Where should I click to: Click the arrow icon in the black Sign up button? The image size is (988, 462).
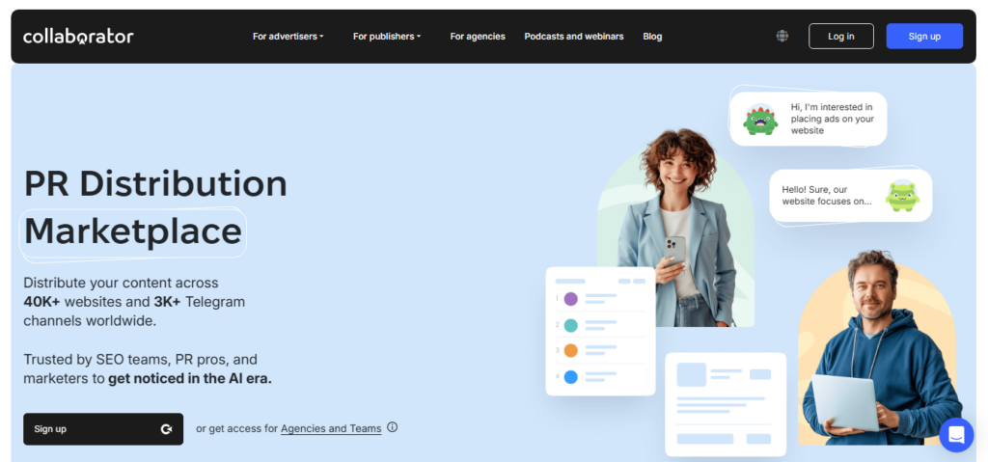click(x=166, y=429)
